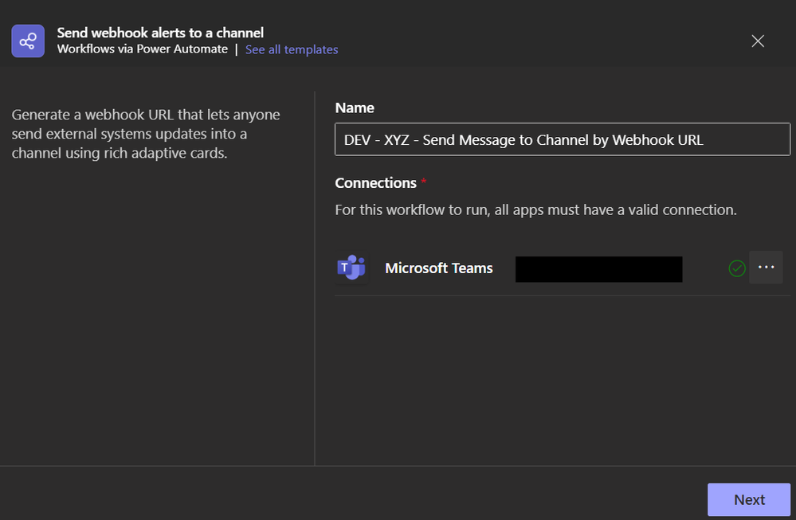Open the Microsoft Teams connection options menu
This screenshot has height=520, width=796.
(766, 268)
